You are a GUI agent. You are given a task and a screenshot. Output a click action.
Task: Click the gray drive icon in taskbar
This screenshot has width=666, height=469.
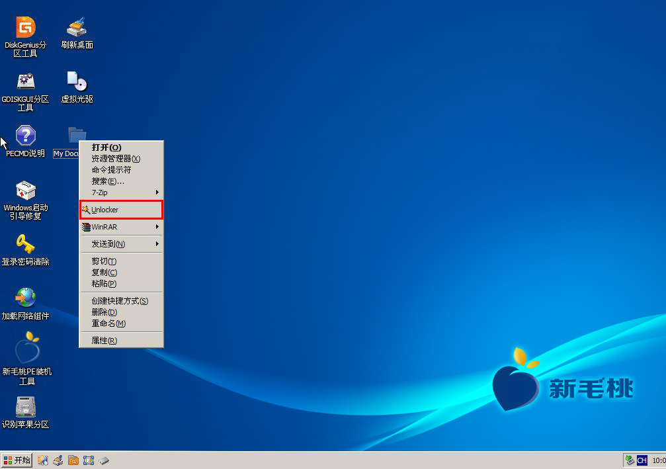(x=104, y=460)
